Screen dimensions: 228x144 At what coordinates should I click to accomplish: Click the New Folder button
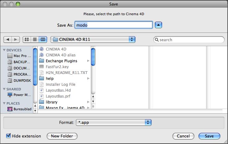point(62,136)
